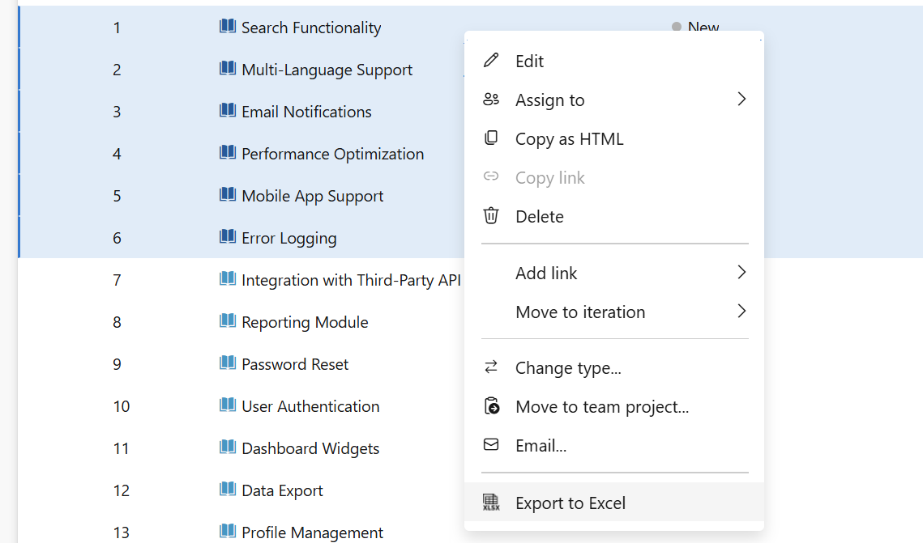Click the book icon next to Error Logging
This screenshot has height=543, width=923.
pos(227,237)
